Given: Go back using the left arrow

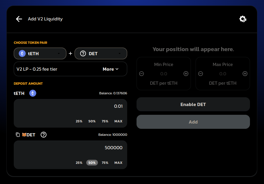Looking at the screenshot, I should tap(19, 19).
